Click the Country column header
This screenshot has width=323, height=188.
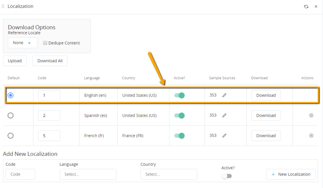[129, 78]
